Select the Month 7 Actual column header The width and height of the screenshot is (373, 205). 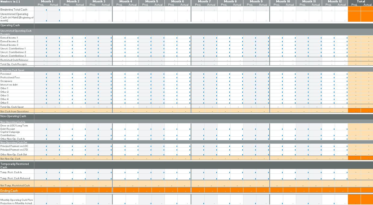click(x=211, y=5)
